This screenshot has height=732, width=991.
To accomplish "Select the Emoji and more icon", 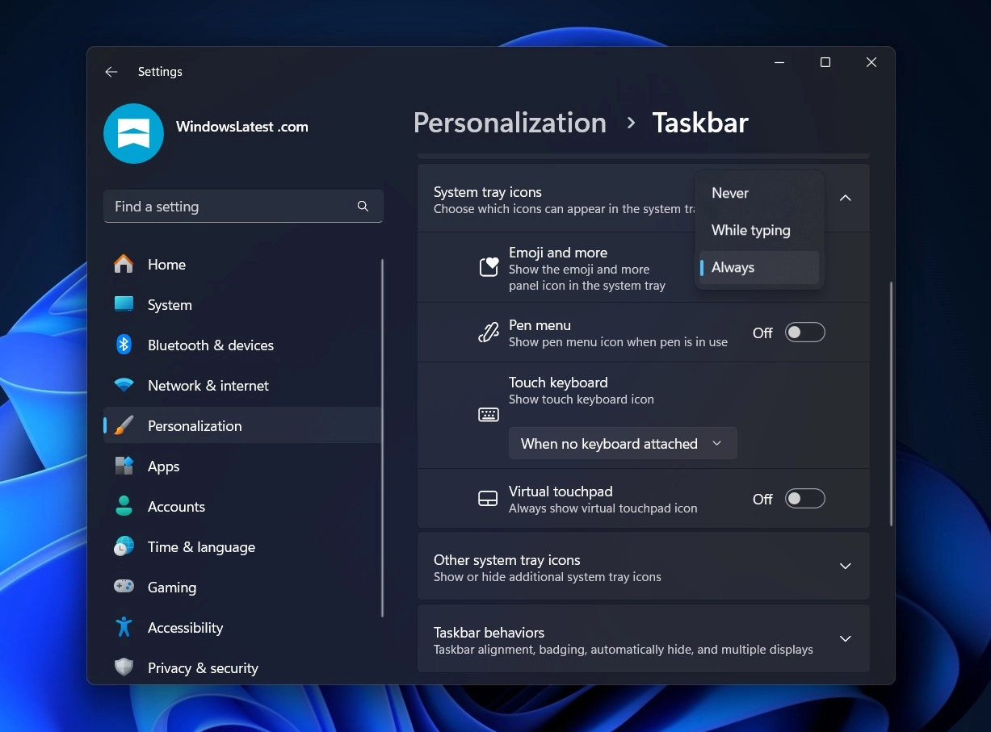I will (x=488, y=266).
